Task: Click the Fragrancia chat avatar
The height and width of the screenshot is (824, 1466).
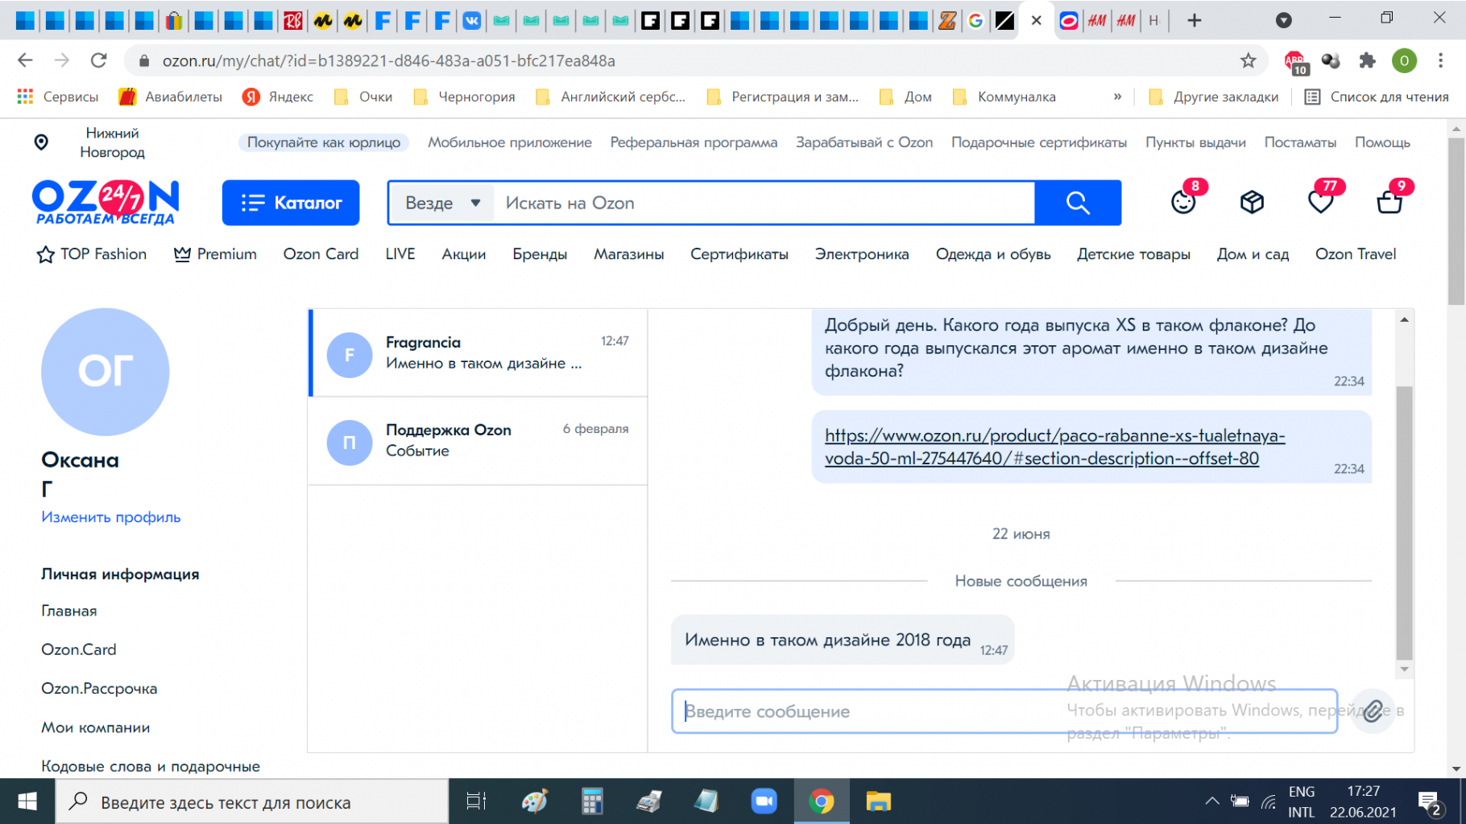Action: tap(350, 355)
